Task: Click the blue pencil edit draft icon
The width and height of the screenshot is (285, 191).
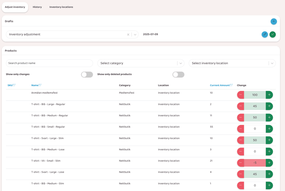Action: point(265,34)
